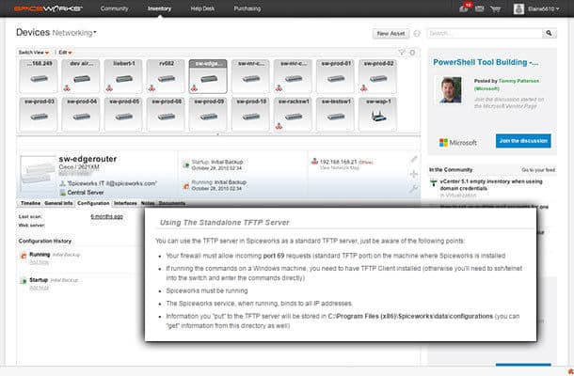The image size is (574, 376).
Task: Click the Microsoft logo in the sidebar
Action: point(458,143)
